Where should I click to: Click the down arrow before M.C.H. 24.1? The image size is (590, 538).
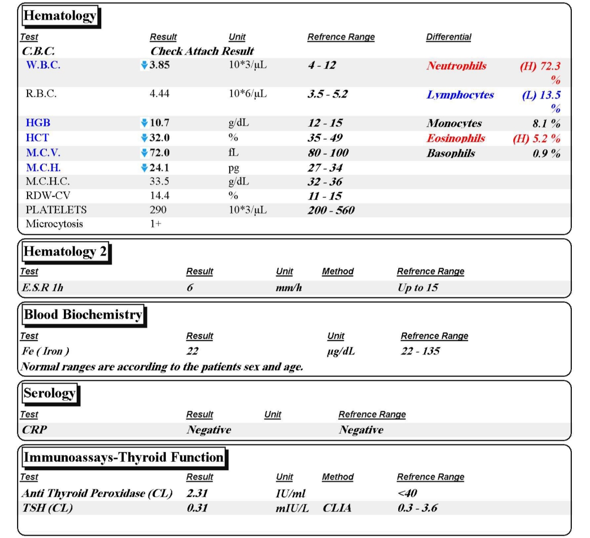(144, 168)
